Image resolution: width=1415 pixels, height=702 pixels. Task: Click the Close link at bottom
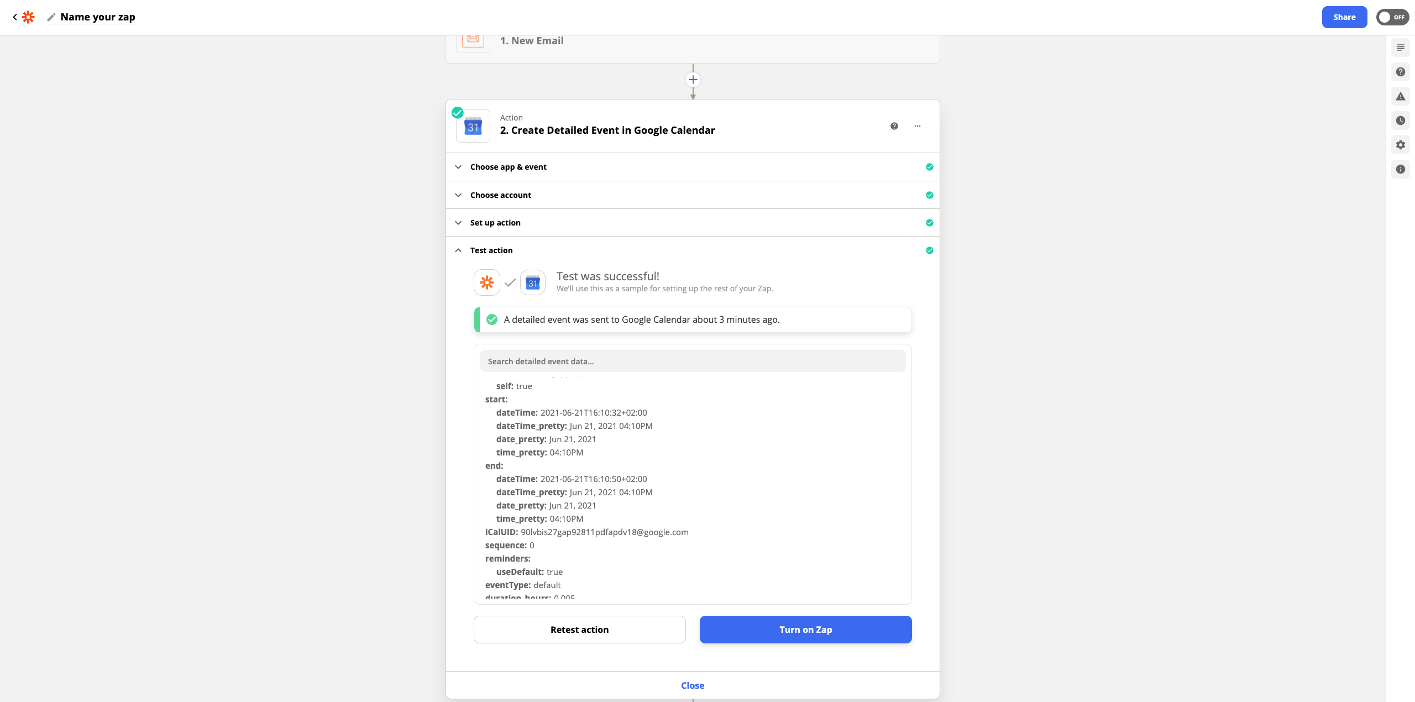(693, 685)
